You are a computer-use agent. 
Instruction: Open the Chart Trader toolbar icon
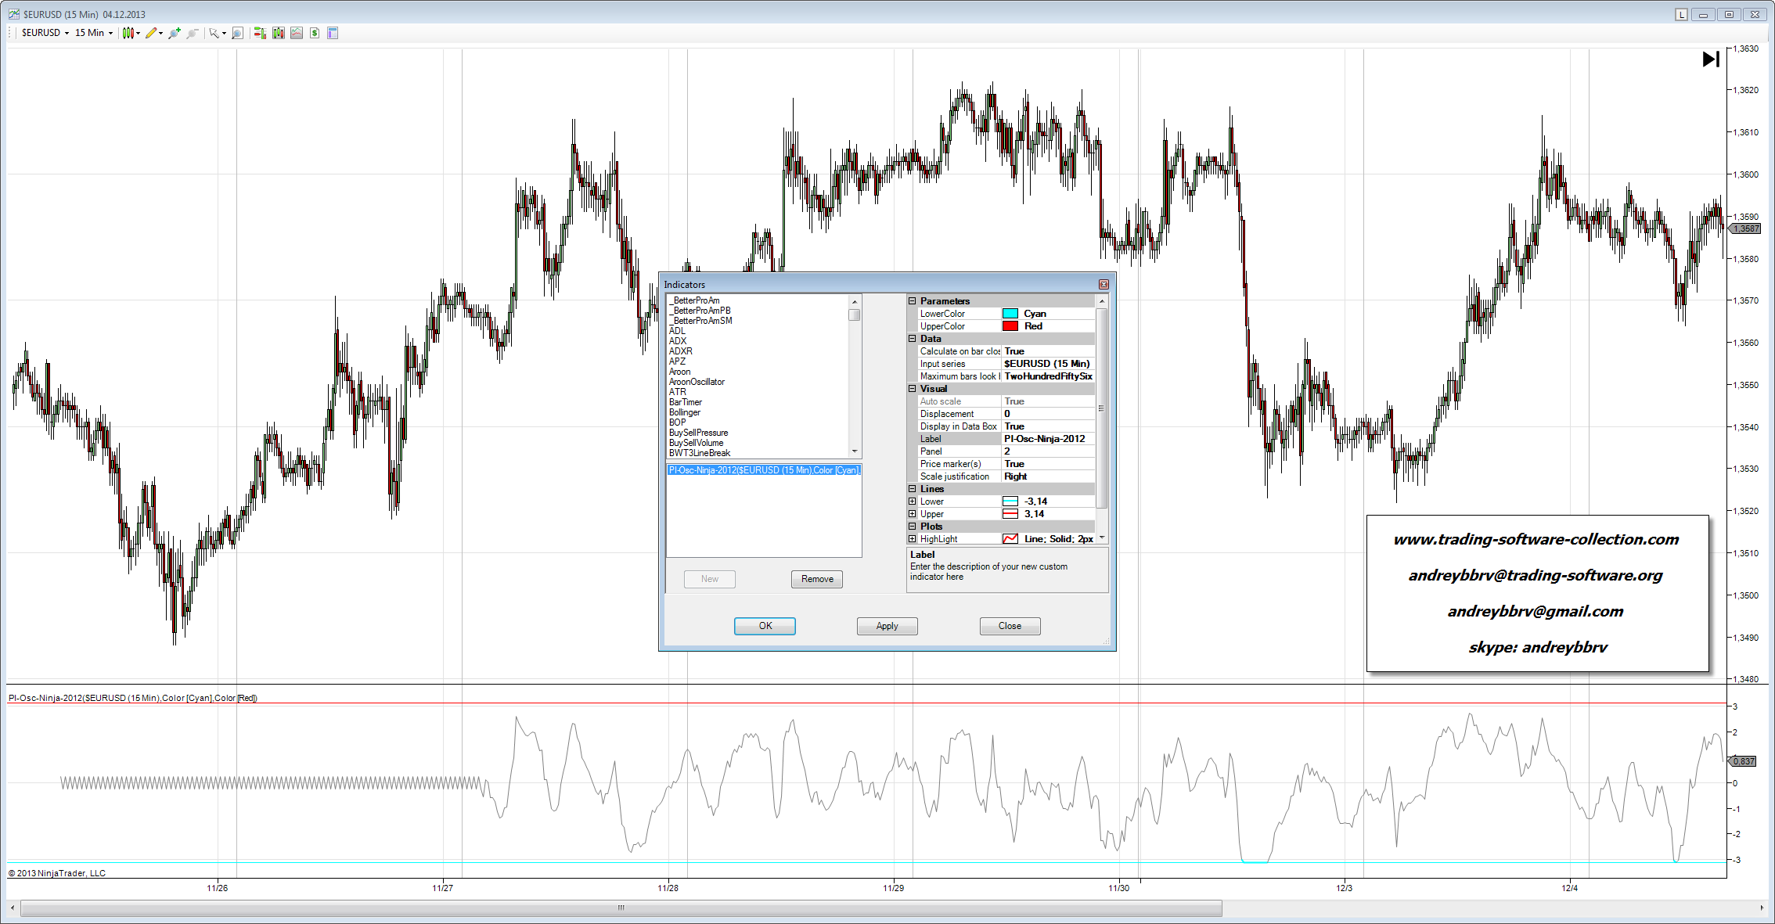point(260,33)
